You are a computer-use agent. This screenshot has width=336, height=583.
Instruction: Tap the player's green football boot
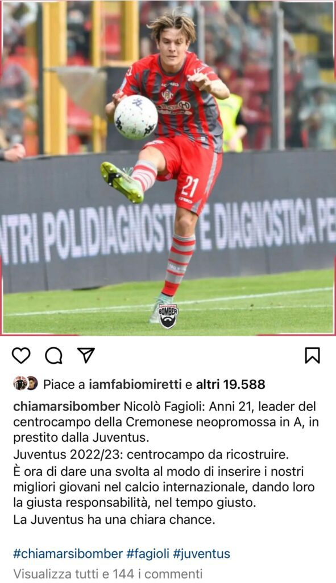(x=122, y=182)
